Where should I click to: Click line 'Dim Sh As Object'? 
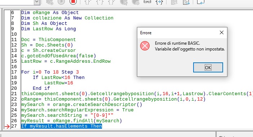coord(44,23)
